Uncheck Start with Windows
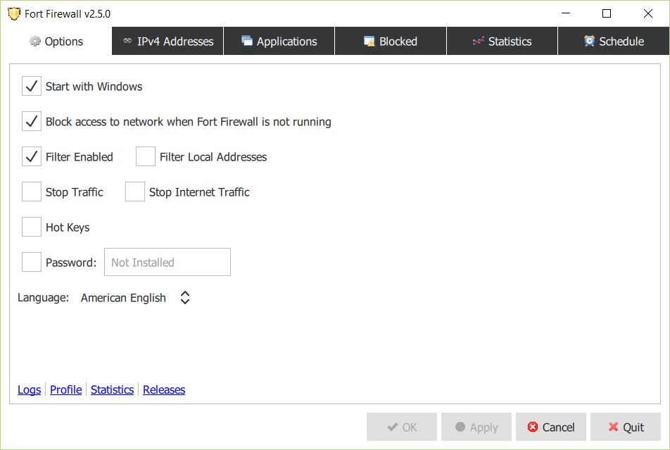 32,87
